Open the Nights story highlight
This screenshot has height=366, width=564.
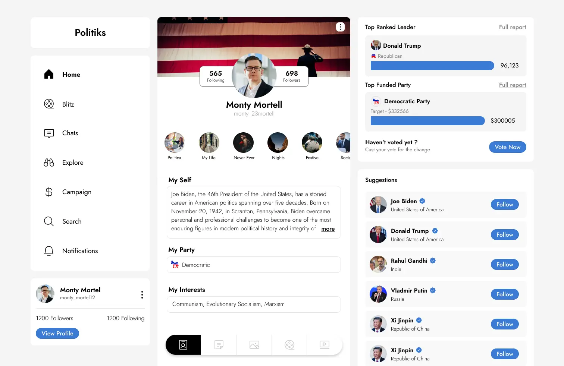278,142
